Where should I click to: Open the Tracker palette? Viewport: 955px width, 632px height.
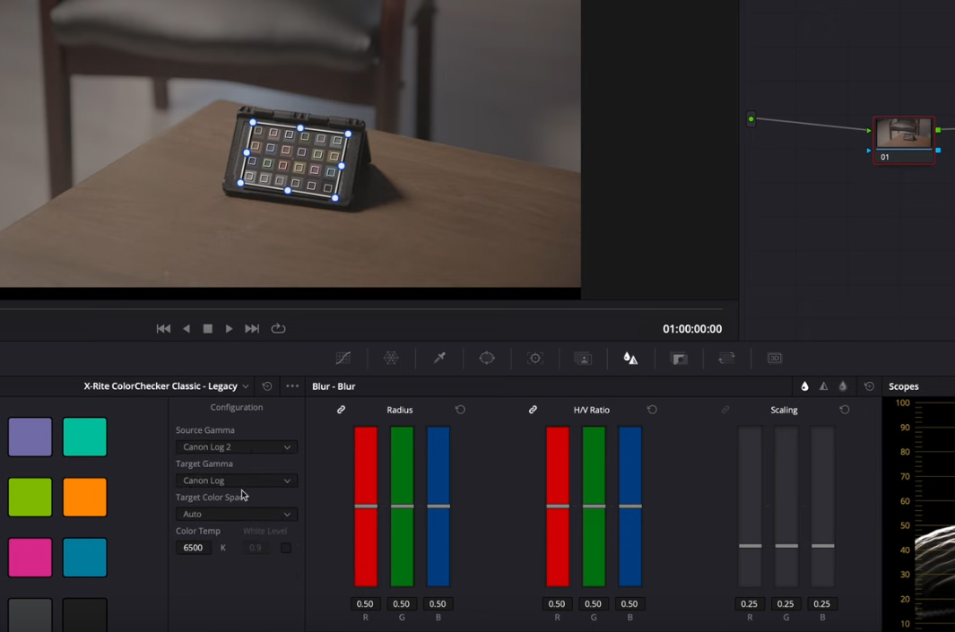[x=535, y=358]
